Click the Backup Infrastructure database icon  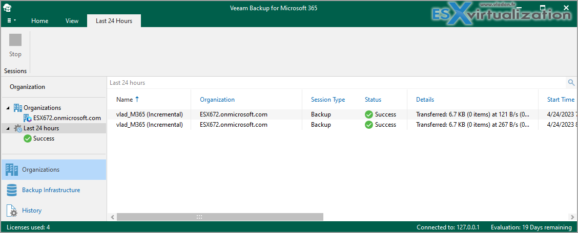coord(12,190)
